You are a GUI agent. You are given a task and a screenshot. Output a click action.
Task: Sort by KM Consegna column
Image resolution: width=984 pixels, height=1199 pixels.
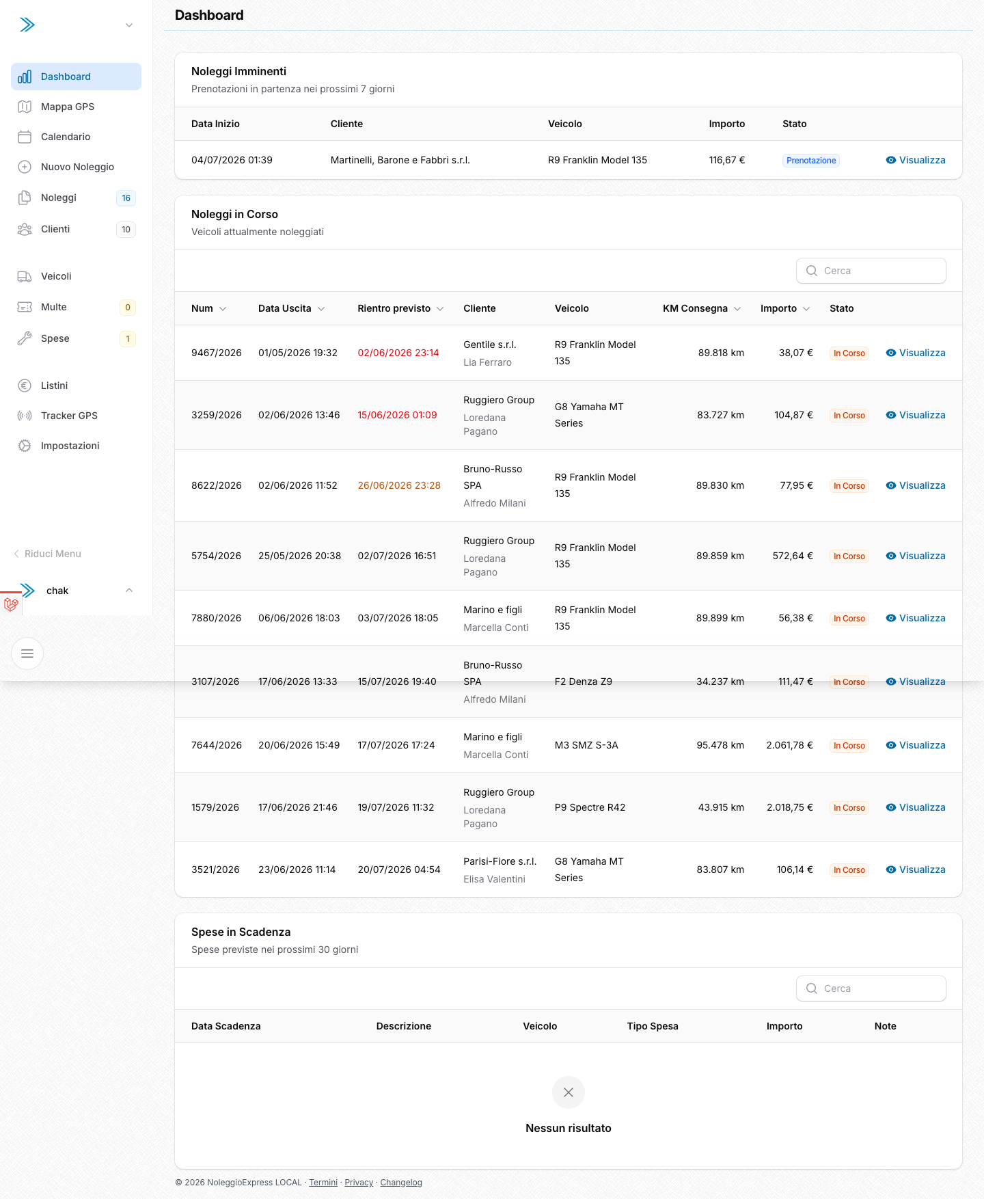point(702,308)
